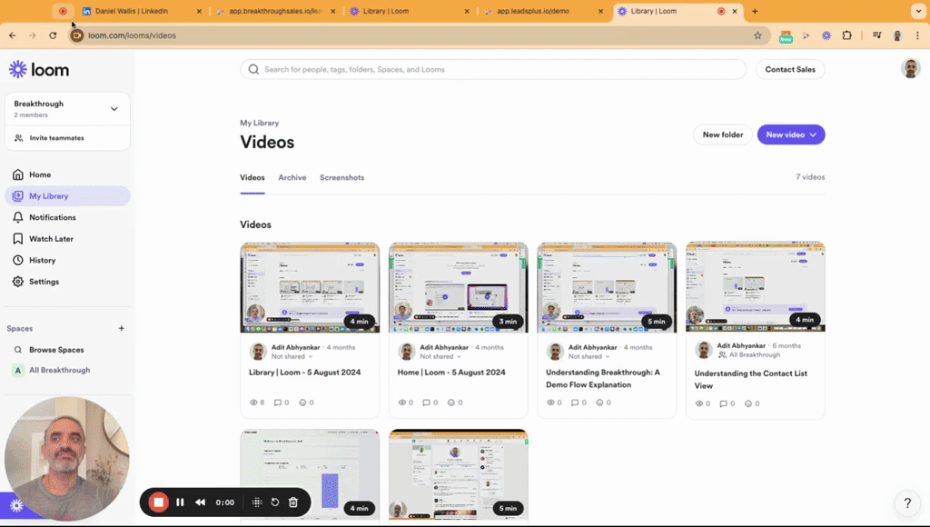Switch to the Archive tab

coord(292,177)
